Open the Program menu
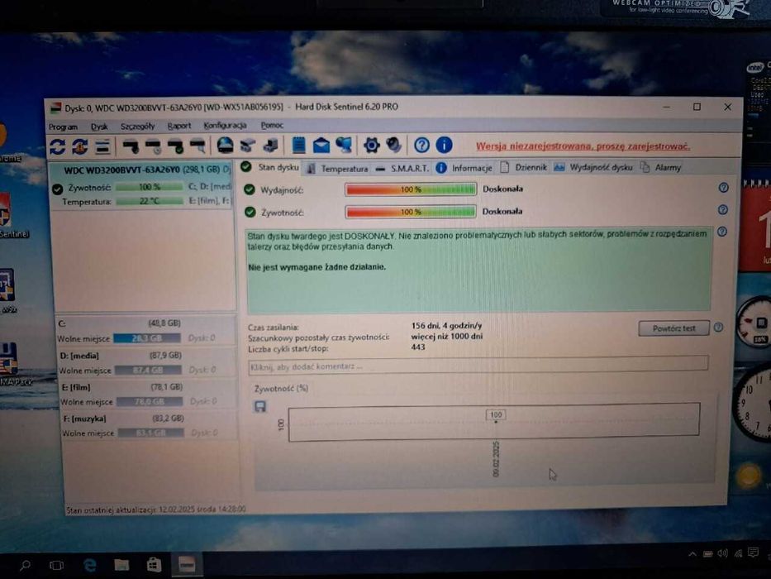The height and width of the screenshot is (579, 771). pyautogui.click(x=63, y=127)
